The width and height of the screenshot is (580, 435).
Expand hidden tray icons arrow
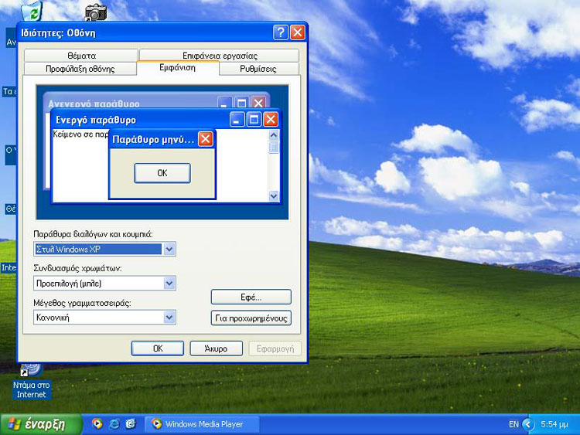coord(528,424)
